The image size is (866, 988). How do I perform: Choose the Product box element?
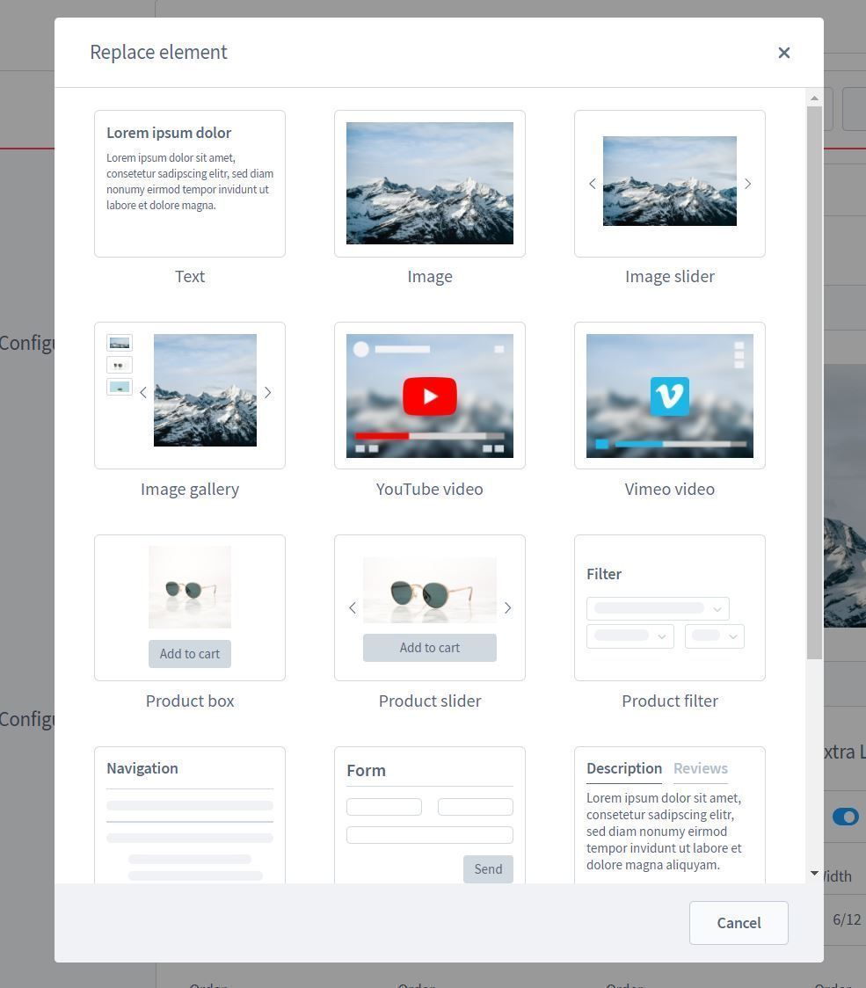(x=190, y=607)
